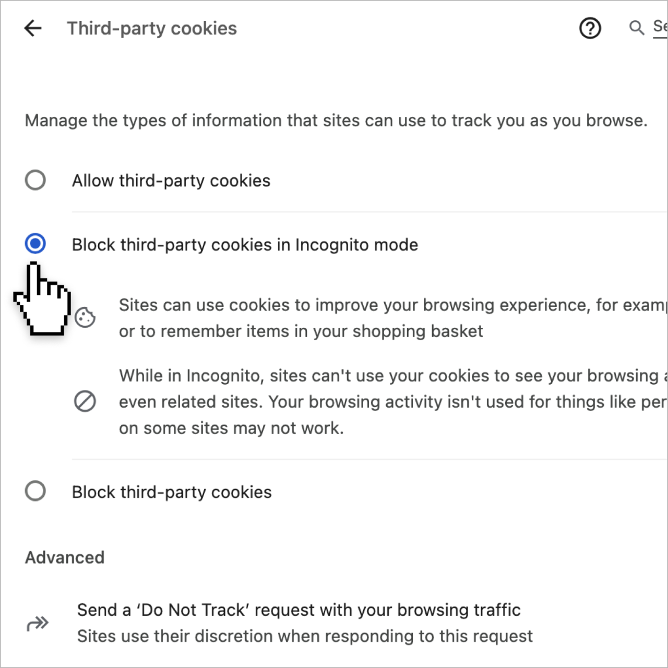Click the Do Not Track arrow icon
This screenshot has width=668, height=668.
click(x=38, y=623)
